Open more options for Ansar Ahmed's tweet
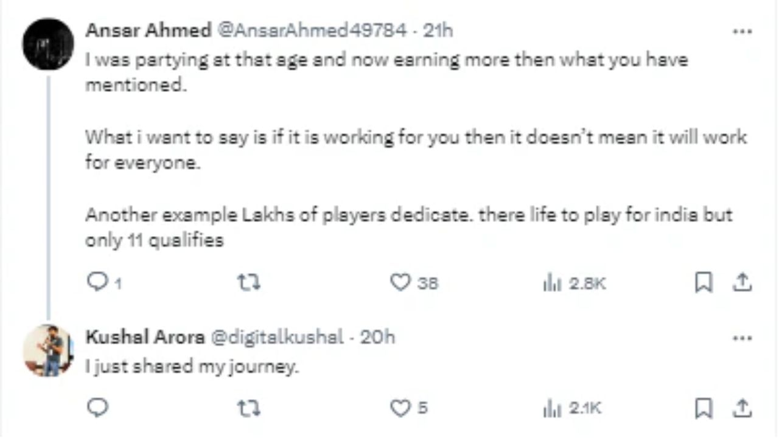779x438 pixels. pyautogui.click(x=742, y=31)
